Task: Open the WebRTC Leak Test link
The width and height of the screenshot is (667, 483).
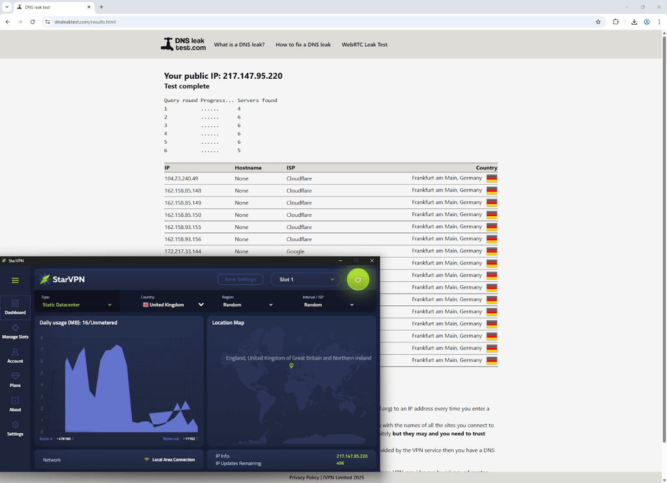Action: [x=365, y=45]
